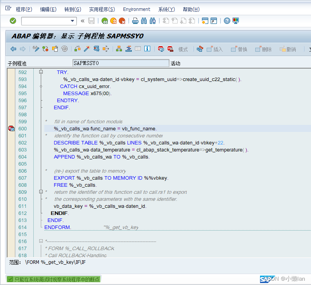Click the Test/direct processing icon
Screen dimensions: 311x285
click(x=96, y=49)
